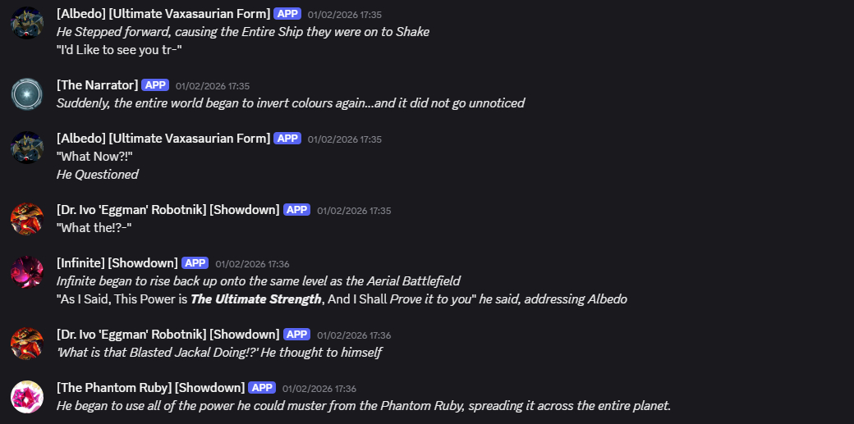Open the "[The Narrator]" username
This screenshot has width=854, height=424.
(x=97, y=85)
